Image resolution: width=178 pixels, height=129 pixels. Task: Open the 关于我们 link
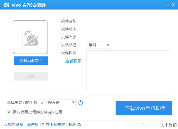(168, 125)
